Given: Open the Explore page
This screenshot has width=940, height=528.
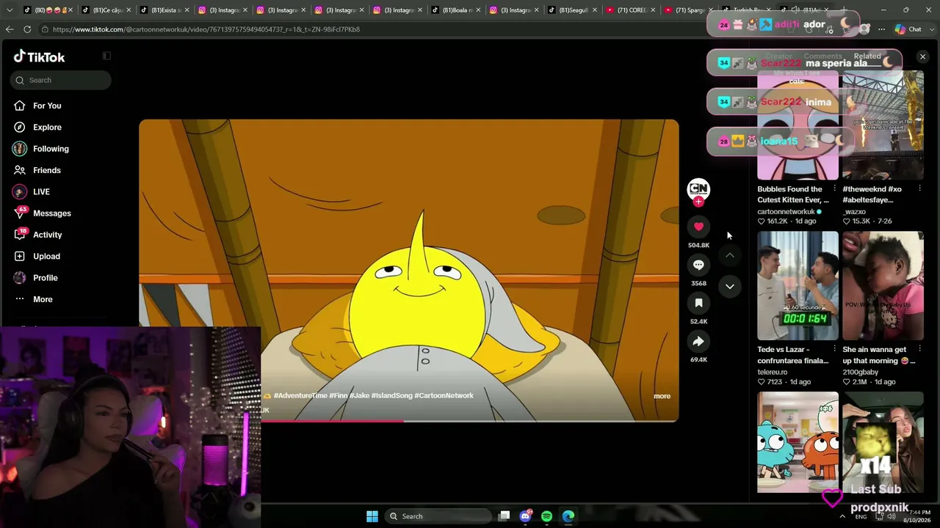Looking at the screenshot, I should point(47,127).
